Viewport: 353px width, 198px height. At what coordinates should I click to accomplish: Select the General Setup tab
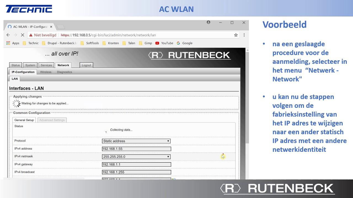pos(24,120)
